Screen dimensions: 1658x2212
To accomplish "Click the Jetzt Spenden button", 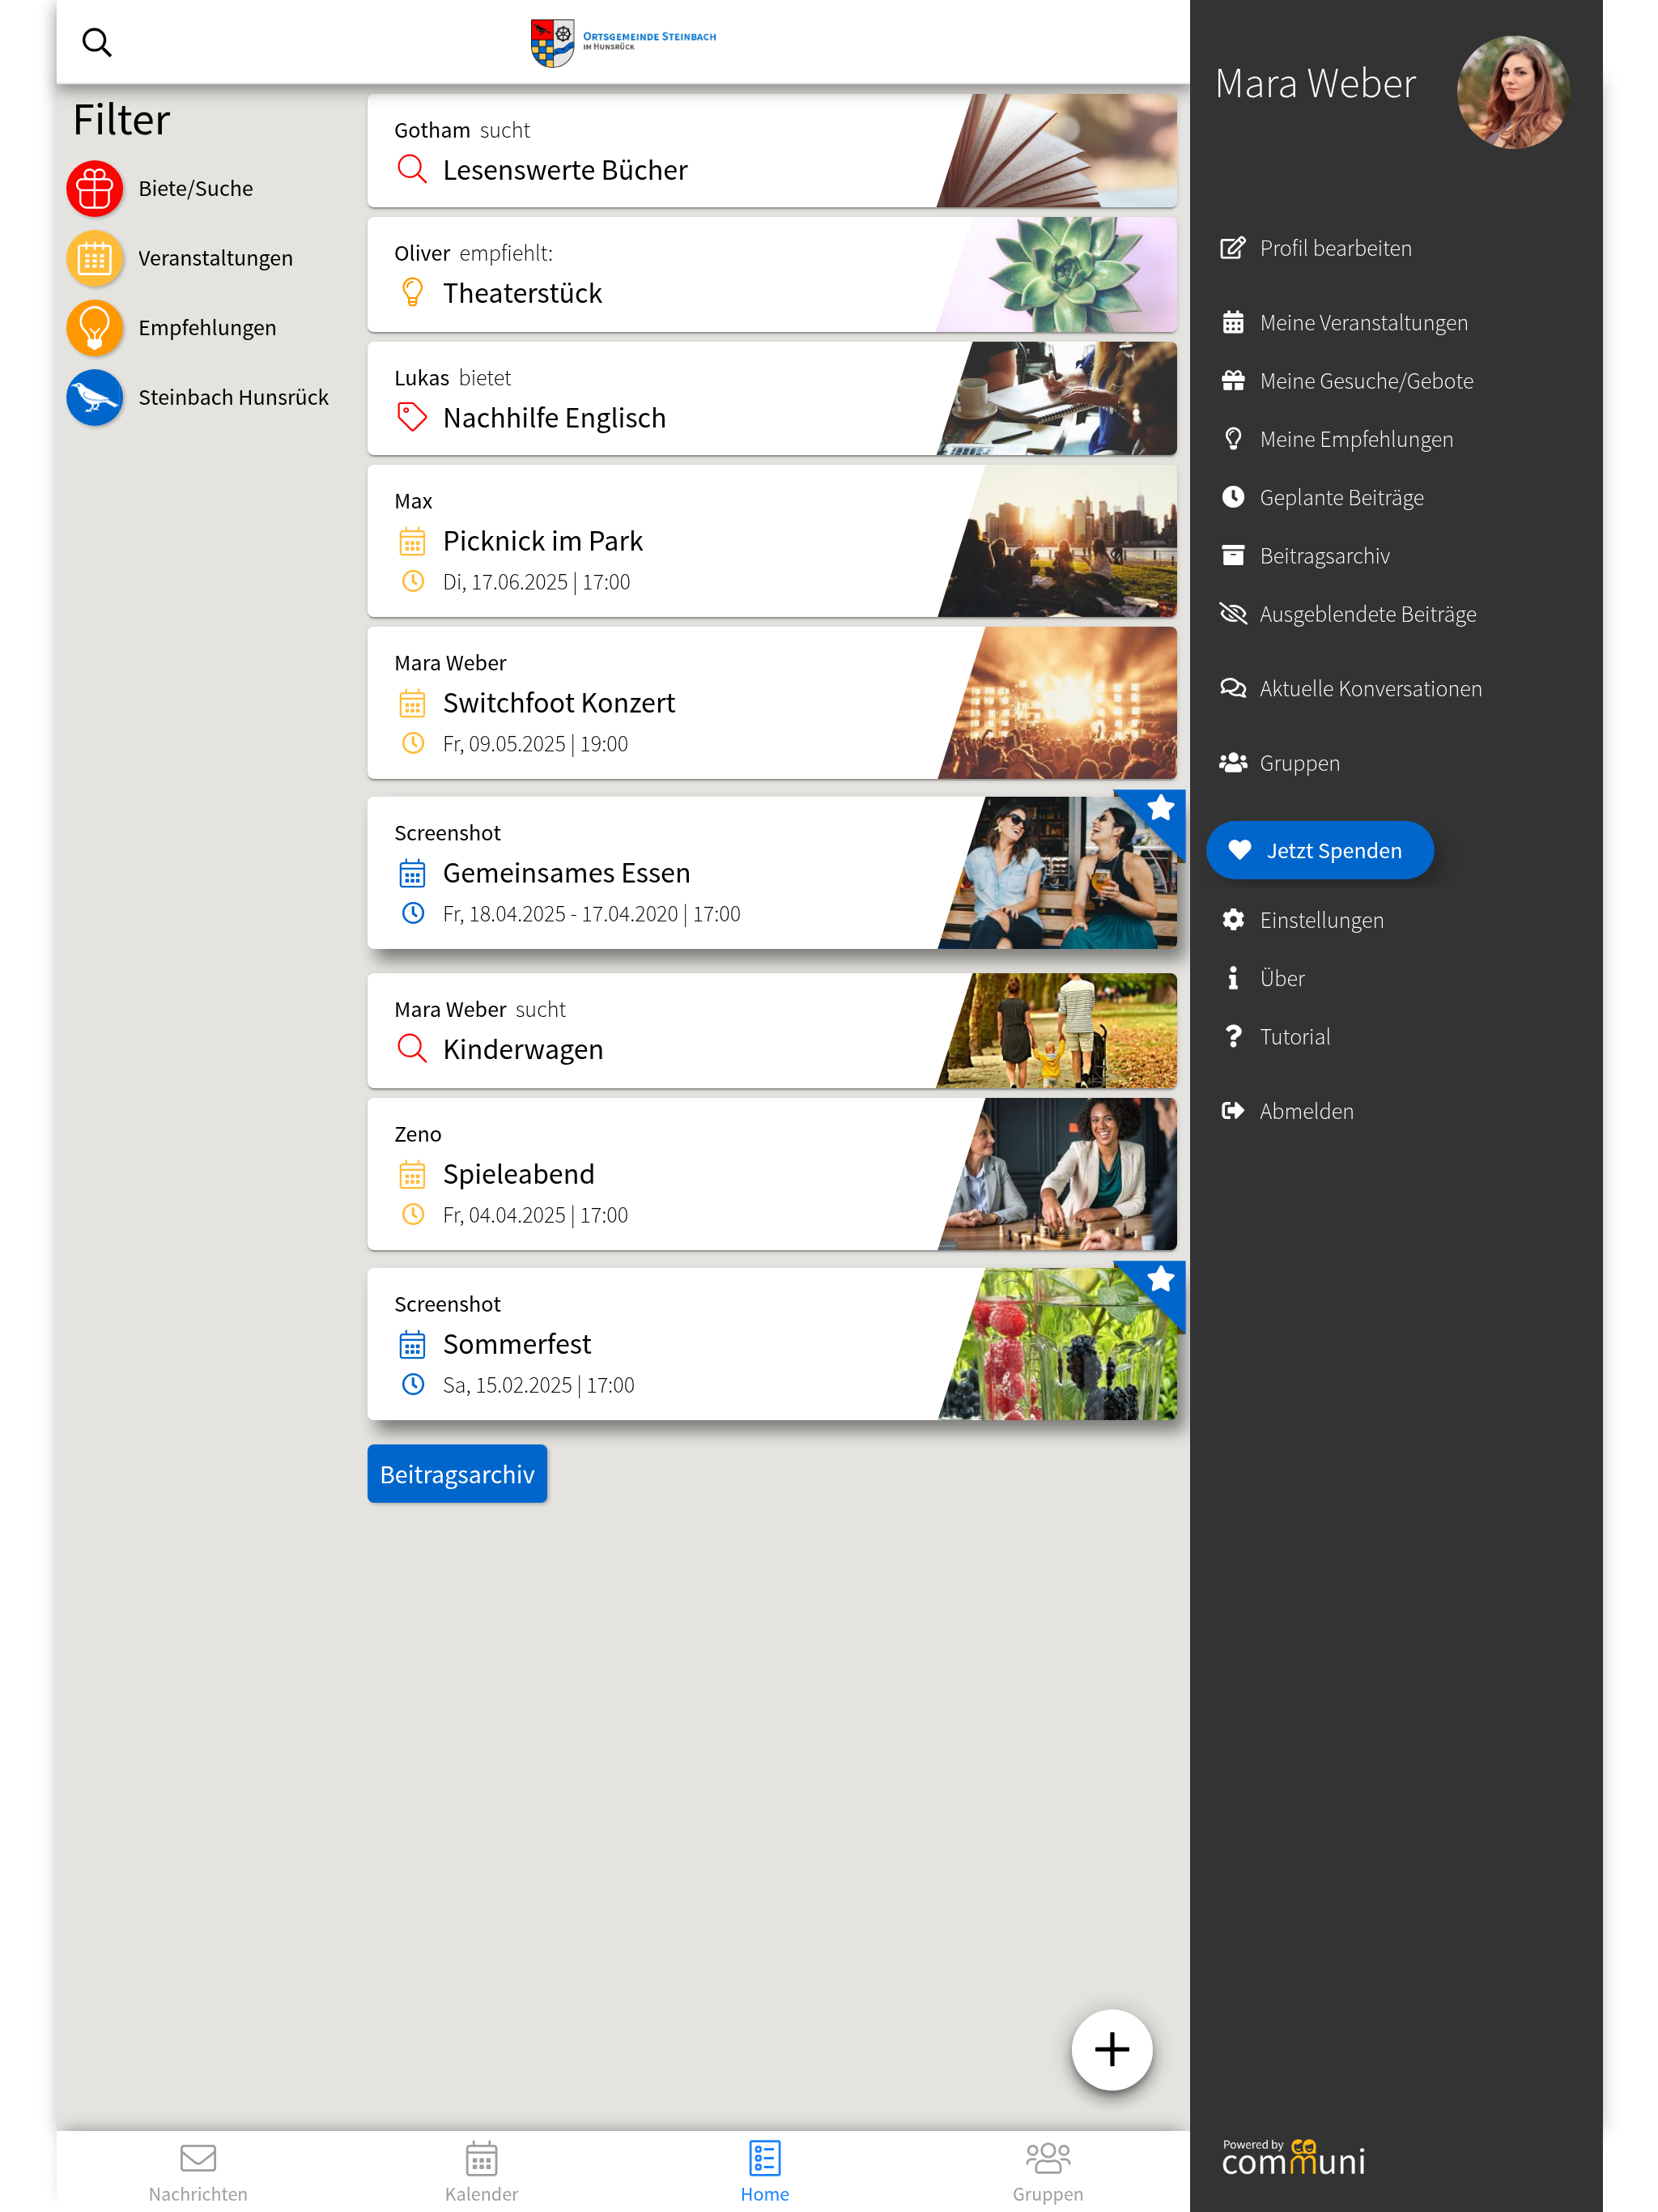I will pos(1319,850).
